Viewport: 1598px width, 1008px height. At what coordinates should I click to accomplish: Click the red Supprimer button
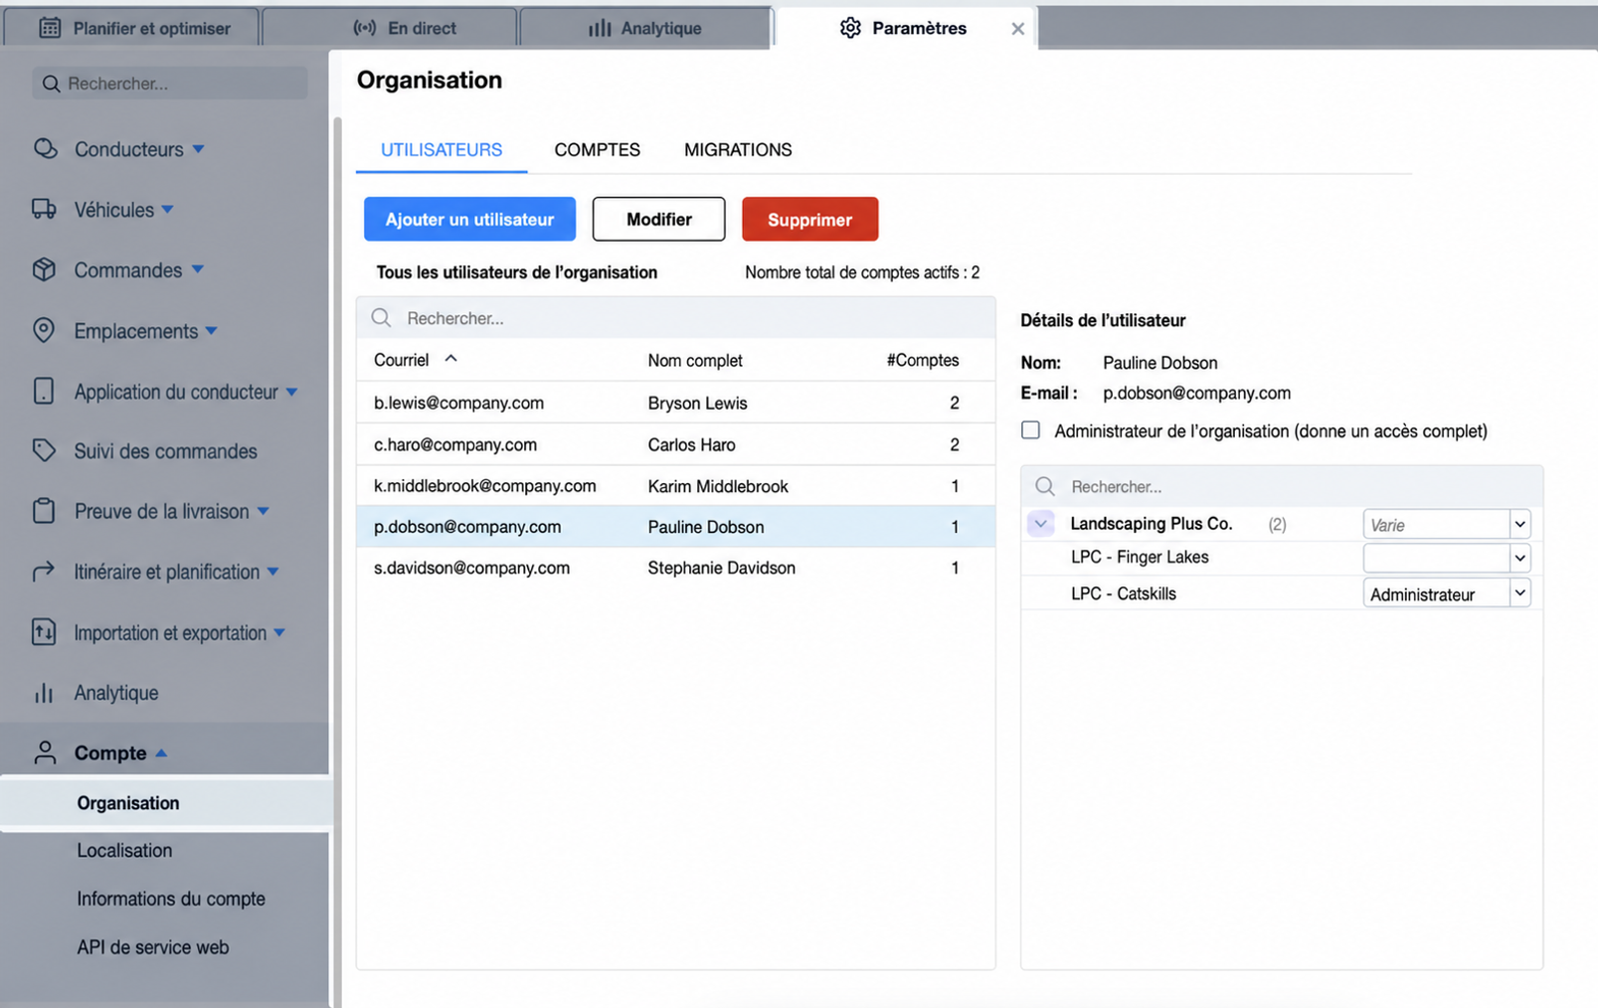tap(809, 219)
